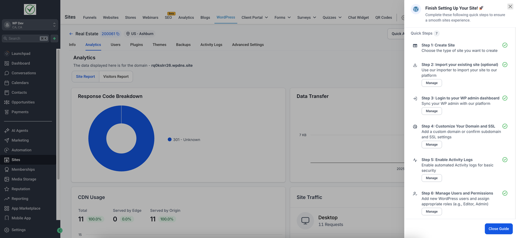The height and width of the screenshot is (238, 516).
Task: Open Settings at the sidebar bottom
Action: [x=18, y=230]
